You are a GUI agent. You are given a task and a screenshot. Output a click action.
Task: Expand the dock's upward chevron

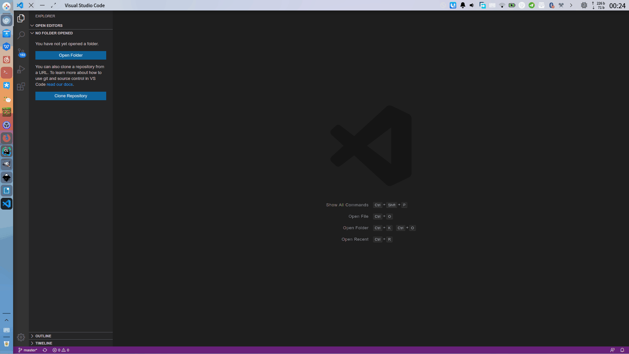click(x=7, y=320)
